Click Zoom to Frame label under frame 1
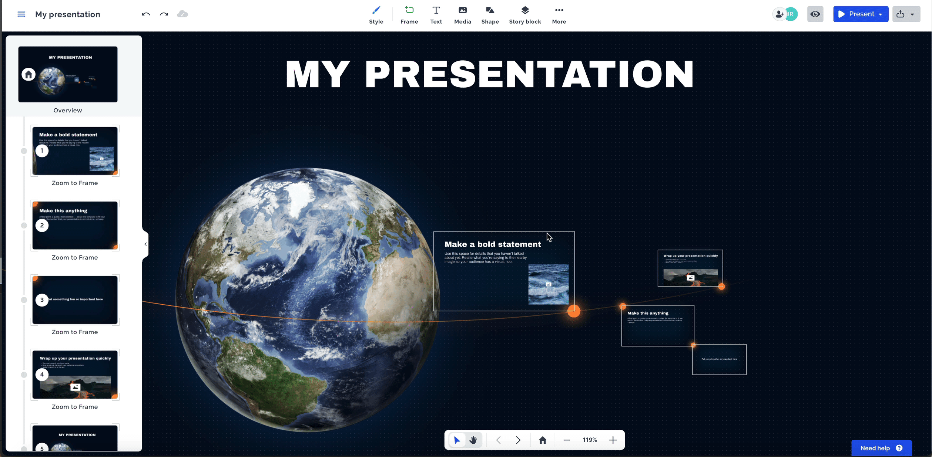 tap(75, 183)
